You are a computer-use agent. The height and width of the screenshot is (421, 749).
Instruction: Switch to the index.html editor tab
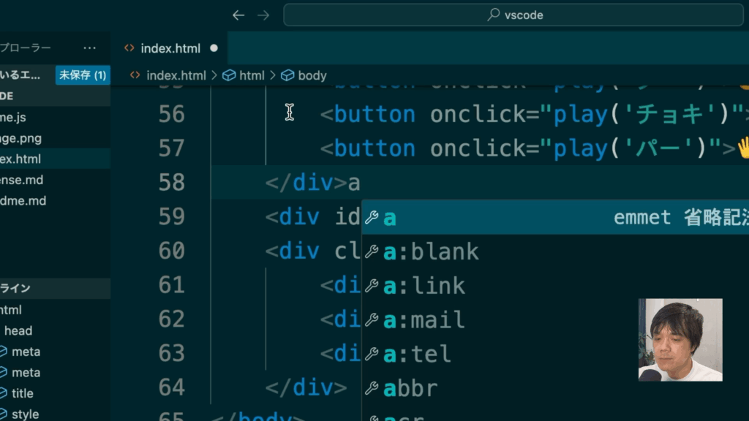(x=170, y=48)
